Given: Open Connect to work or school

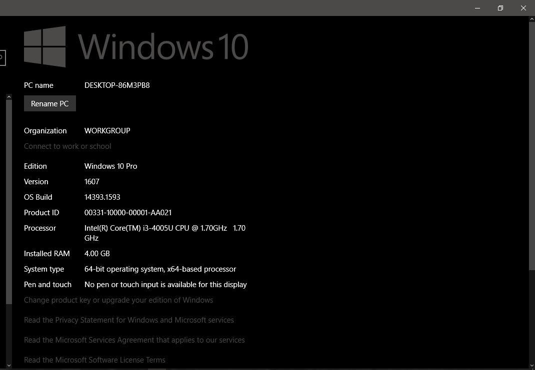Looking at the screenshot, I should (67, 146).
